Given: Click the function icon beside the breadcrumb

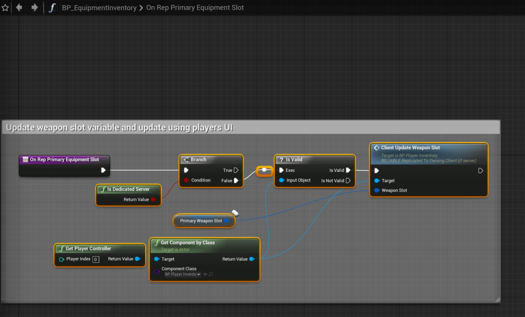Looking at the screenshot, I should point(52,8).
